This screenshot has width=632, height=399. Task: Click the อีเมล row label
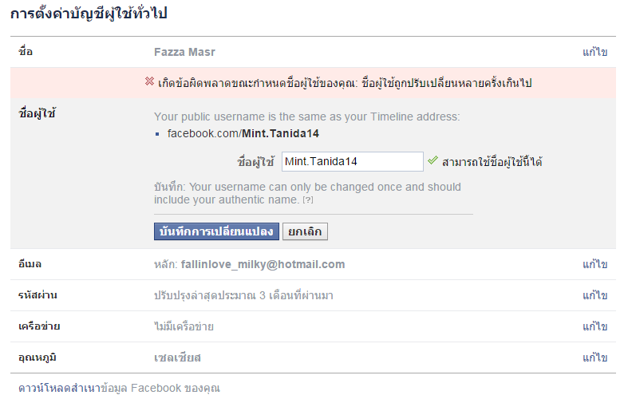pos(29,264)
